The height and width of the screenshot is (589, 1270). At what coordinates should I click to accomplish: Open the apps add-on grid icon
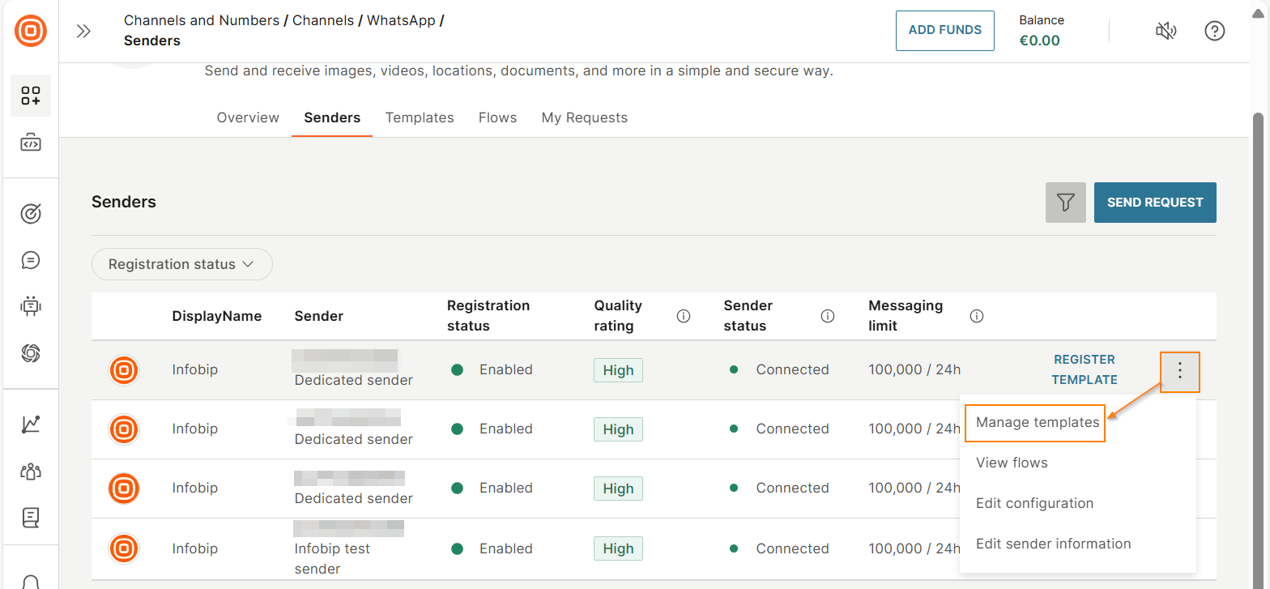tap(31, 96)
